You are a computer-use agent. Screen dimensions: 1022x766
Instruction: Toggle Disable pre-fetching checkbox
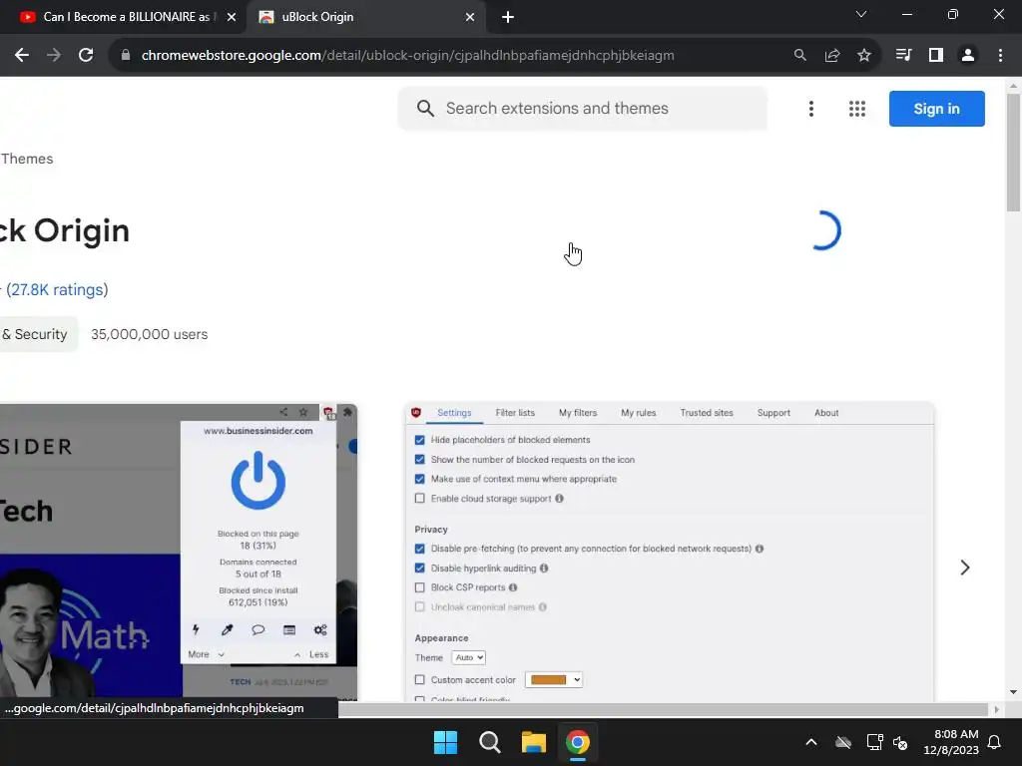tap(420, 549)
